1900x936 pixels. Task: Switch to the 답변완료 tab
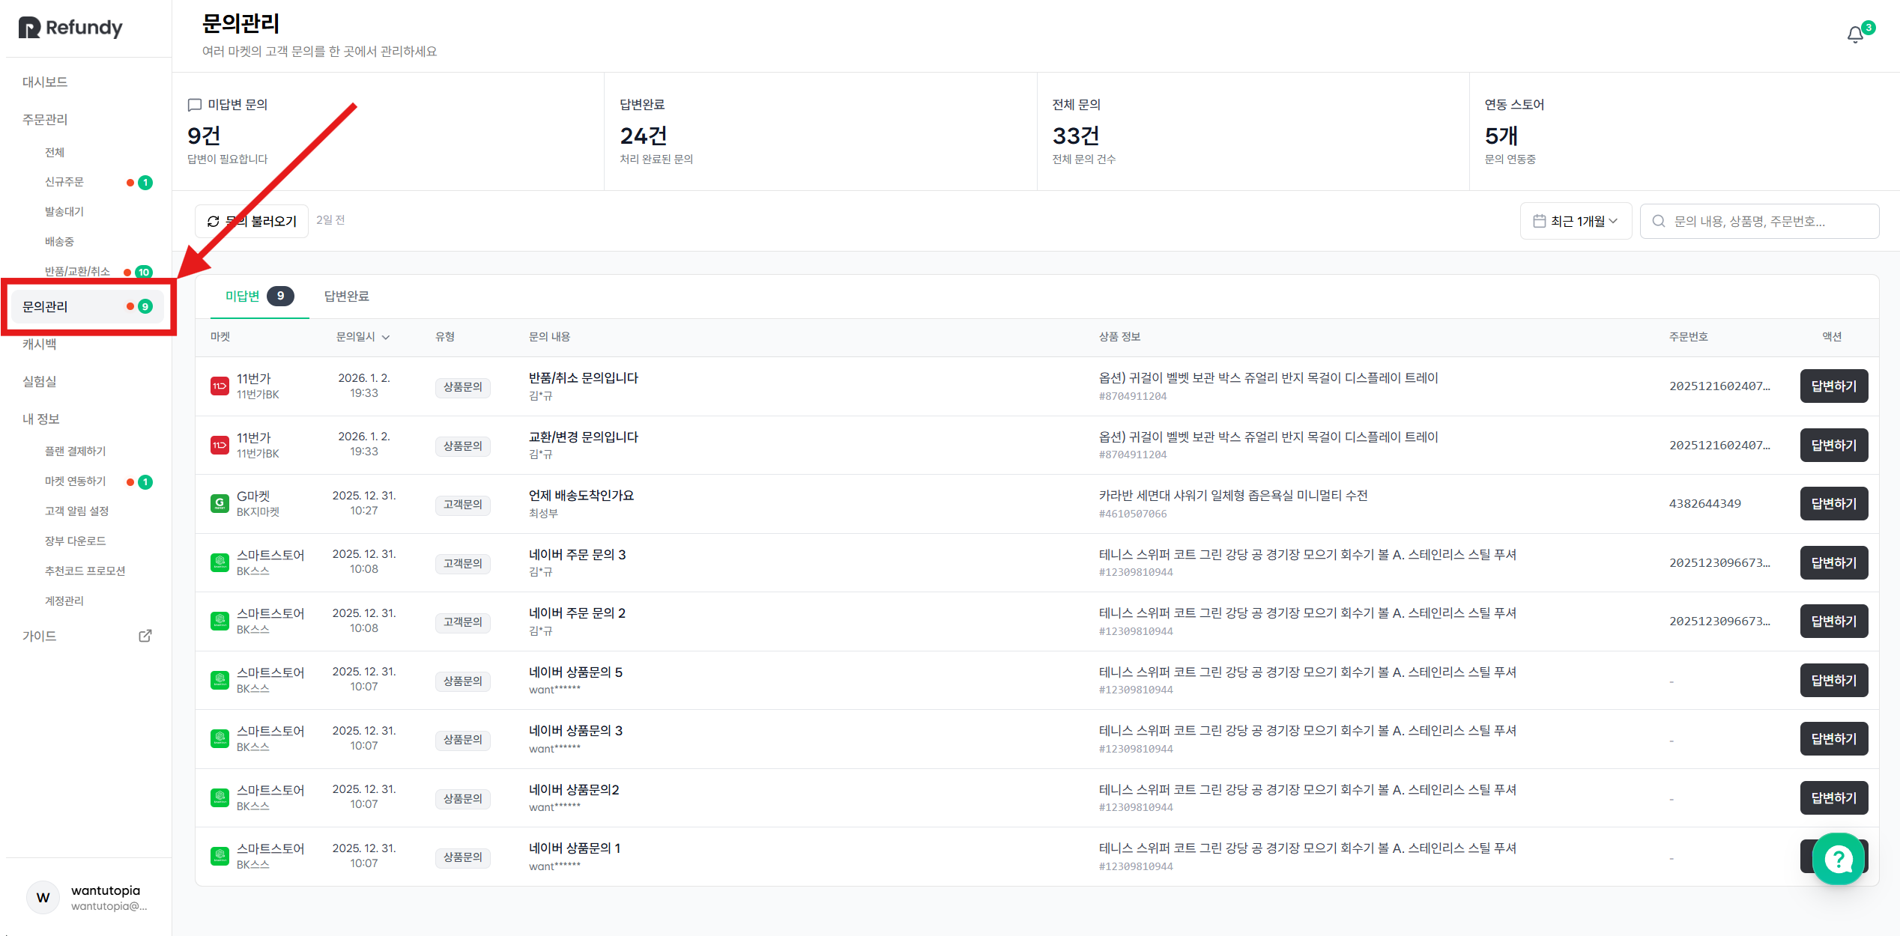(347, 296)
